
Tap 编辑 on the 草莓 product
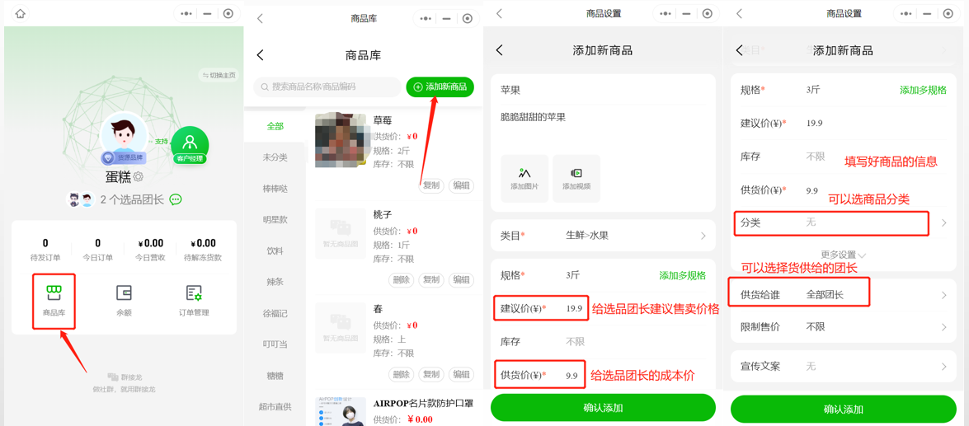click(x=461, y=185)
